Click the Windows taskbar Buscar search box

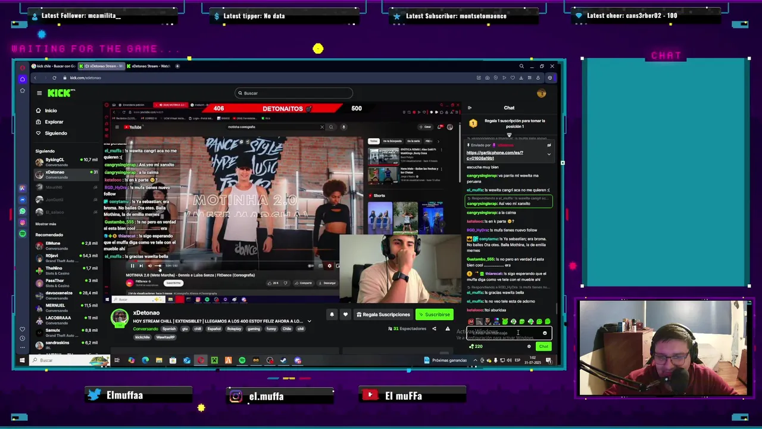[69, 360]
